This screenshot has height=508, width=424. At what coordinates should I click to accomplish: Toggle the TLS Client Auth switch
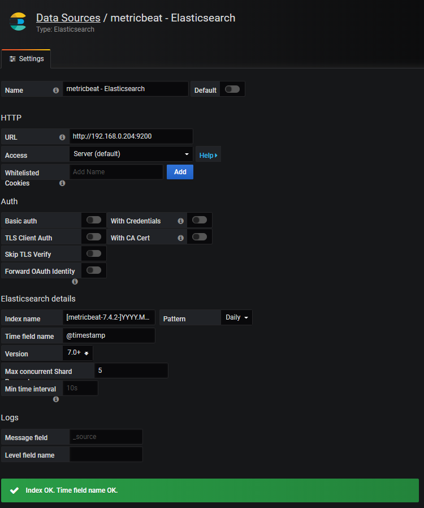[x=94, y=237]
